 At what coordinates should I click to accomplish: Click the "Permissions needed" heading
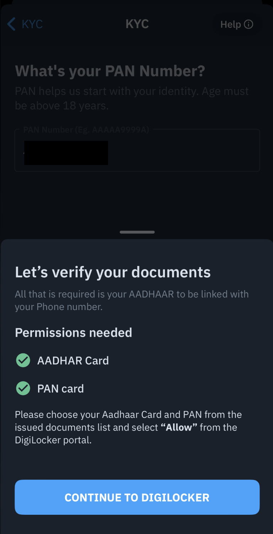pos(73,332)
